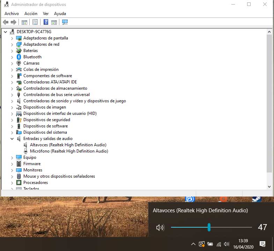Expand the Equipo node

pyautogui.click(x=12, y=158)
